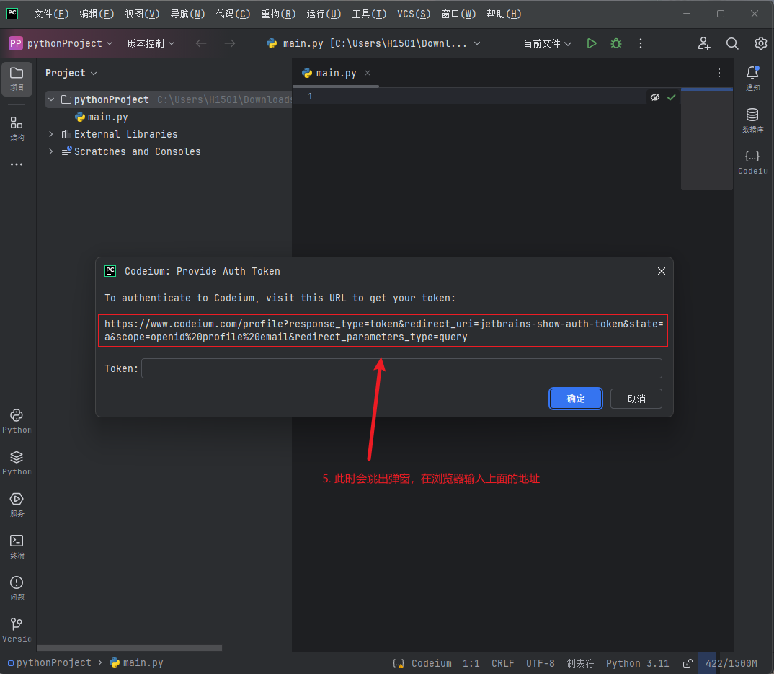Toggle the reader mode eye icon
The width and height of the screenshot is (774, 674).
[655, 97]
